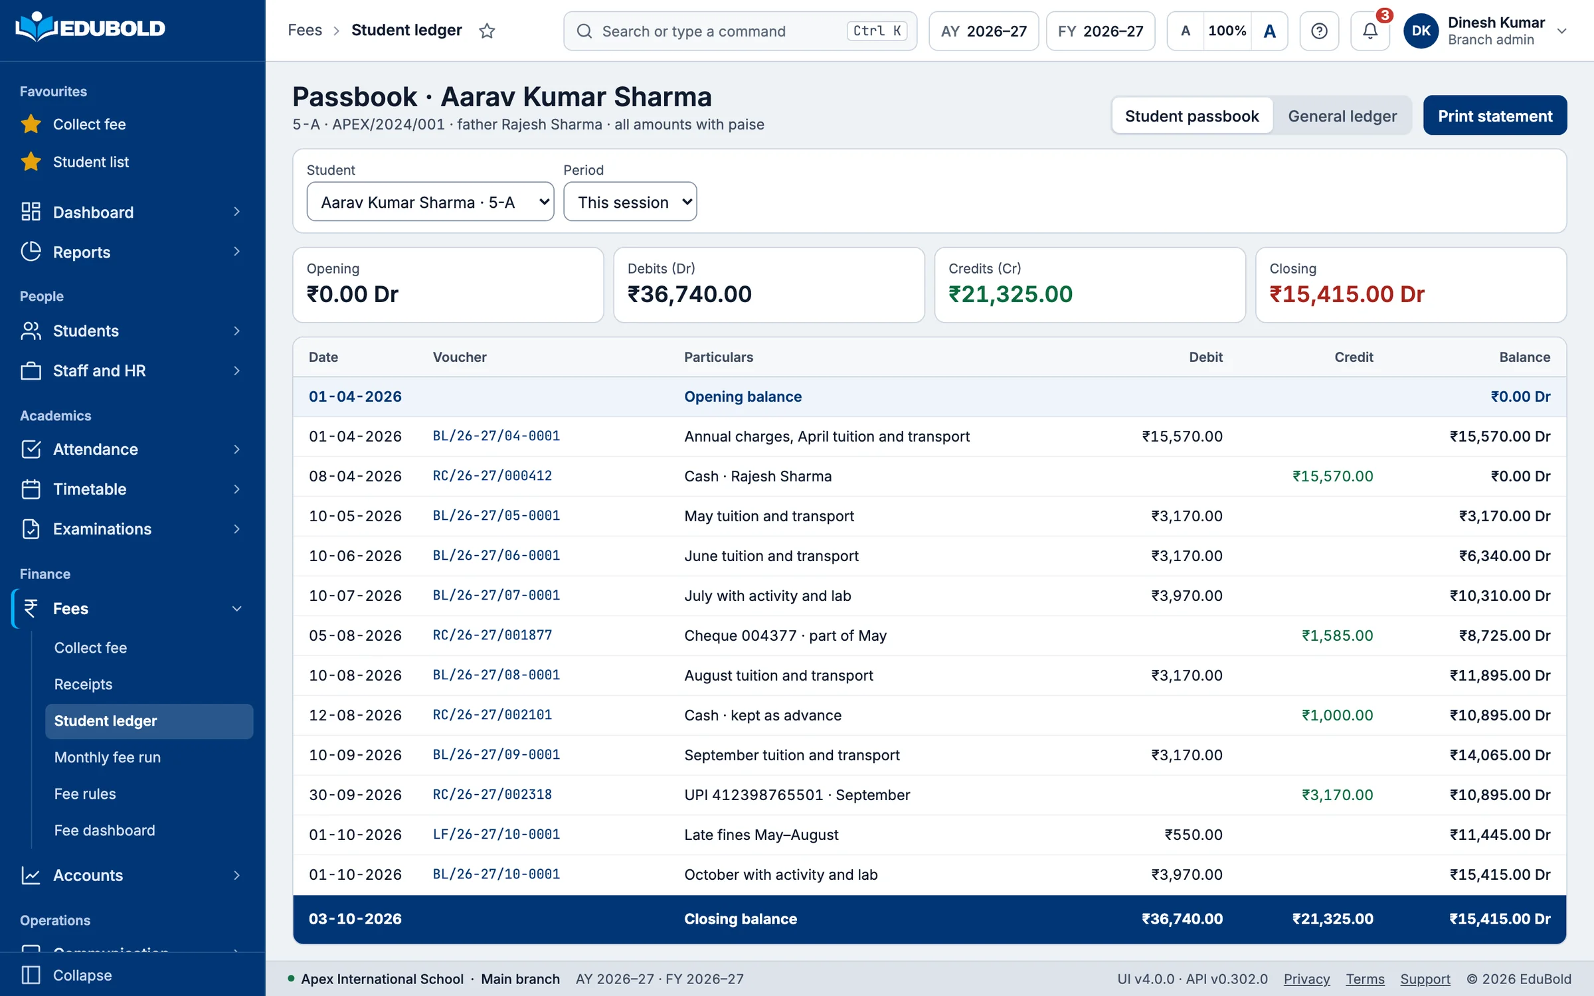Click the Examinations document icon
Viewport: 1594px width, 996px height.
(x=31, y=529)
